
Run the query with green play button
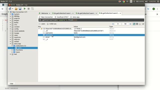coord(24,9)
